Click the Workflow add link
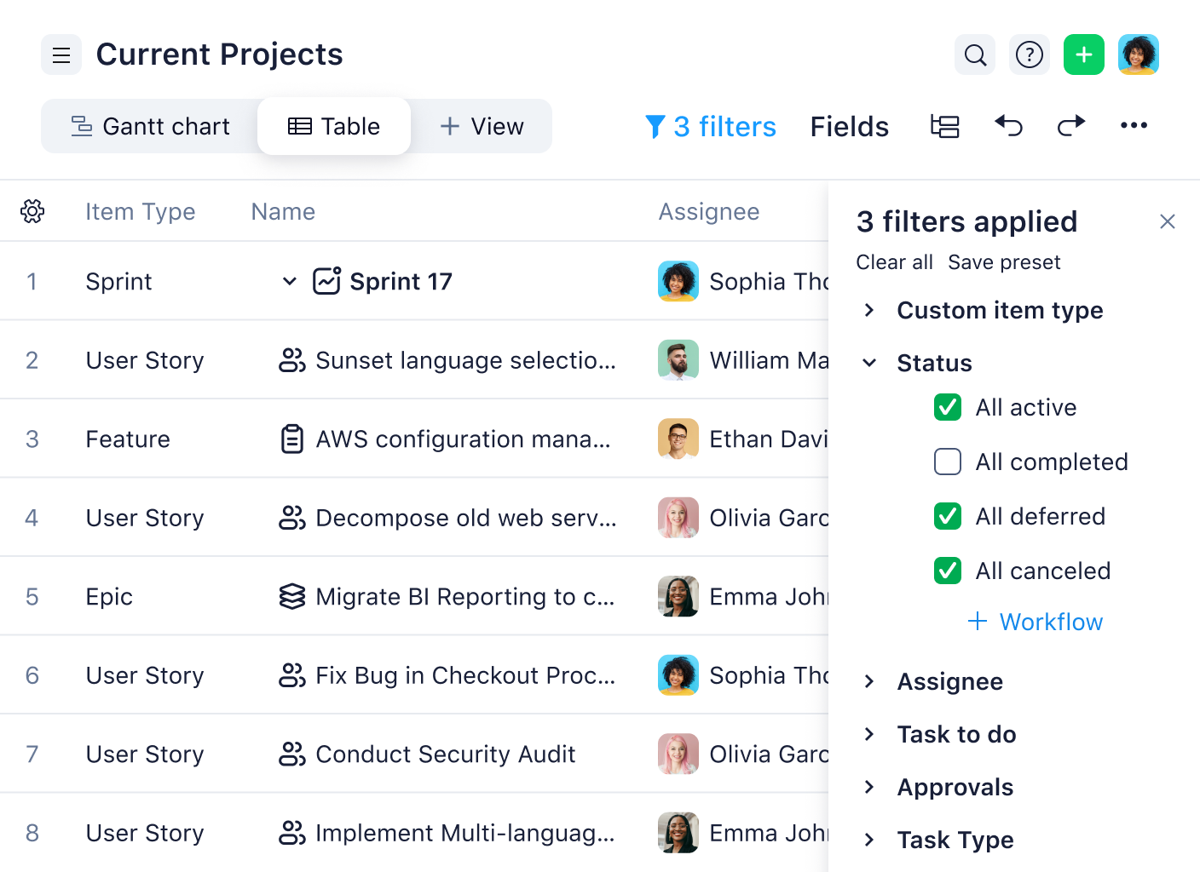The height and width of the screenshot is (872, 1200). [x=1035, y=622]
